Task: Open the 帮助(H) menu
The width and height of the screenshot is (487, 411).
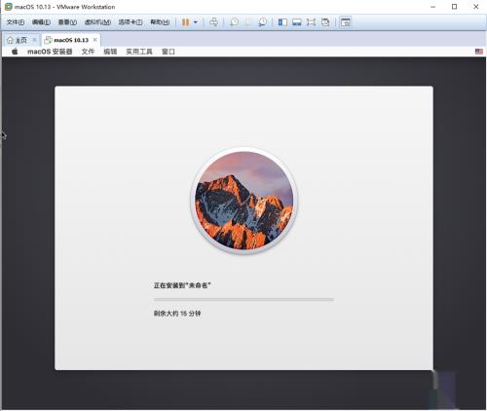Action: point(160,22)
